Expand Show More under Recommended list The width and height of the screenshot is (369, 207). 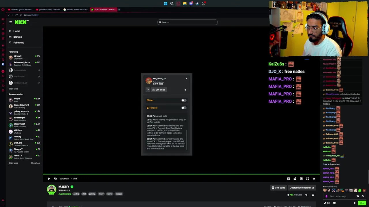(x=13, y=163)
